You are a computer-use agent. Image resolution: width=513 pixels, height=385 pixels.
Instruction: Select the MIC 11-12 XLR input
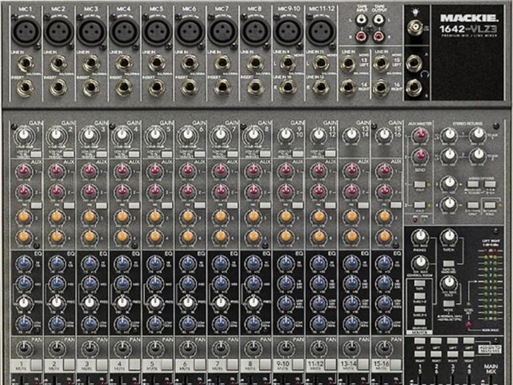click(321, 31)
